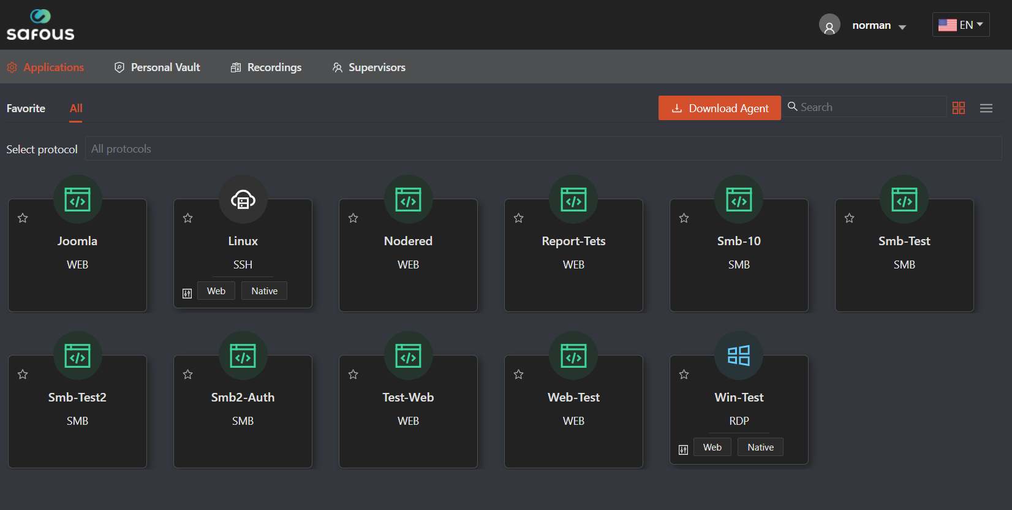Open the EN language selector dropdown
The height and width of the screenshot is (510, 1012).
point(961,25)
